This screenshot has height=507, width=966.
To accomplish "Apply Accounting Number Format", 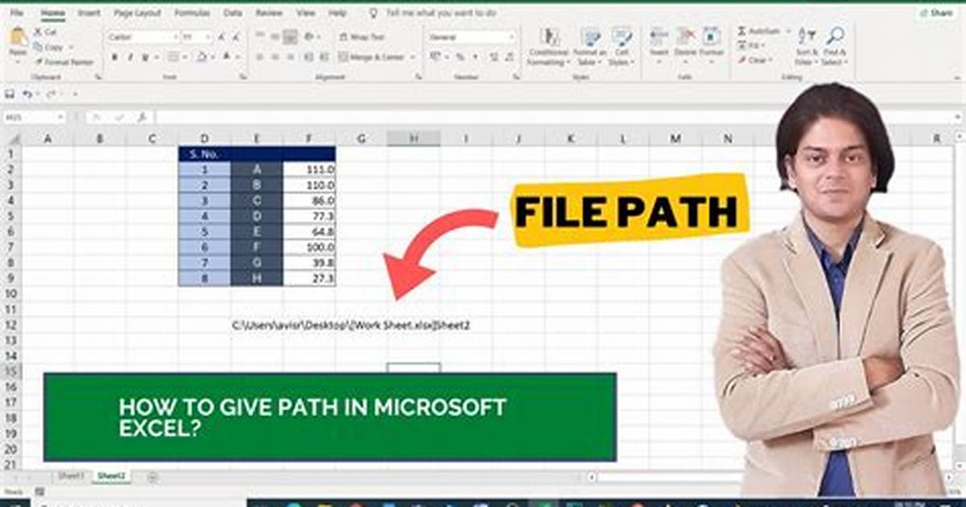I will (x=435, y=57).
